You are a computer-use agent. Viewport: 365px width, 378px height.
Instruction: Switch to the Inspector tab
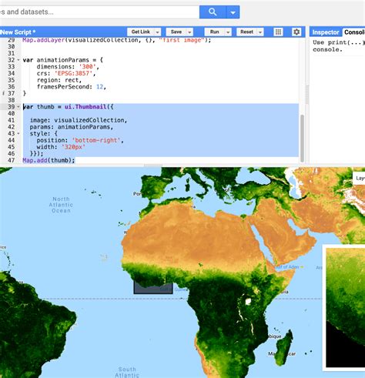point(326,32)
